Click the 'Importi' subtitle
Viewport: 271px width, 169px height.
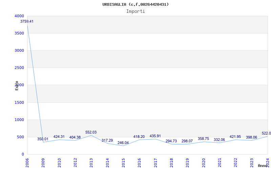pos(135,11)
